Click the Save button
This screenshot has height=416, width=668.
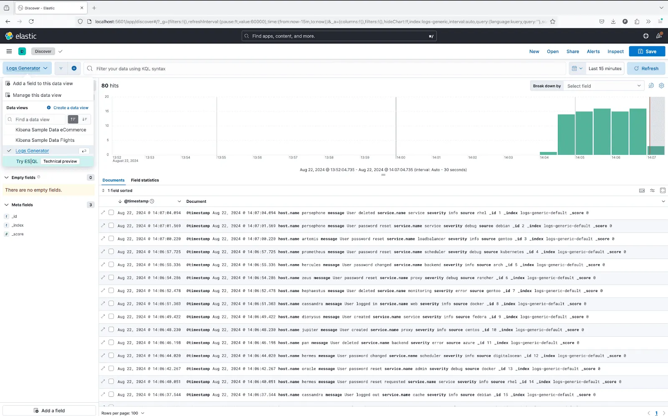pos(647,51)
